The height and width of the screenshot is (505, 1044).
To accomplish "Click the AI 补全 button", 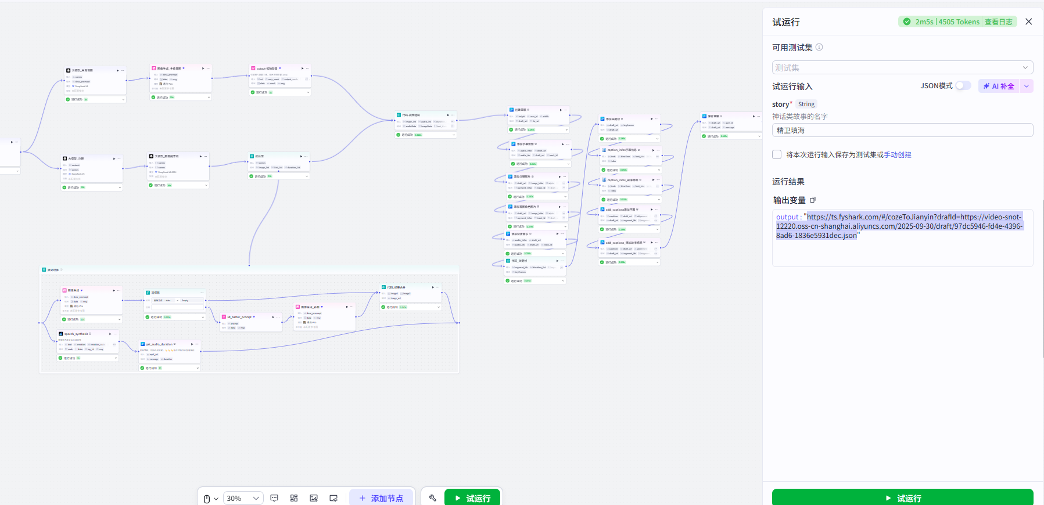I will tap(999, 86).
